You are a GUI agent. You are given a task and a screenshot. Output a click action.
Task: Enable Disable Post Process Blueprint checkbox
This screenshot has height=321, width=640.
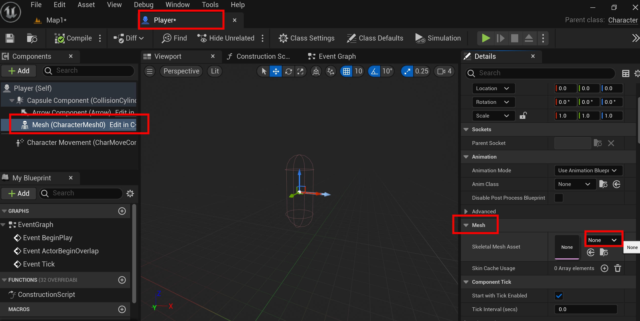559,198
